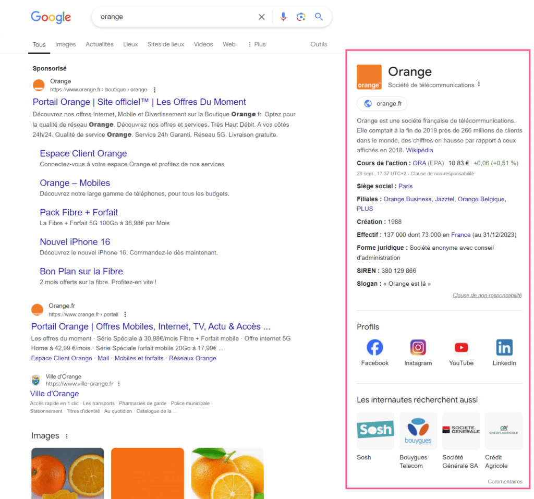Viewport: 534px width, 499px height.
Task: Click the Réseaux Orange sublink
Action: pos(192,358)
